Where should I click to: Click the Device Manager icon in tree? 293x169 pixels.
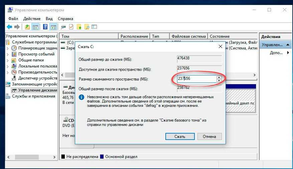(14, 78)
